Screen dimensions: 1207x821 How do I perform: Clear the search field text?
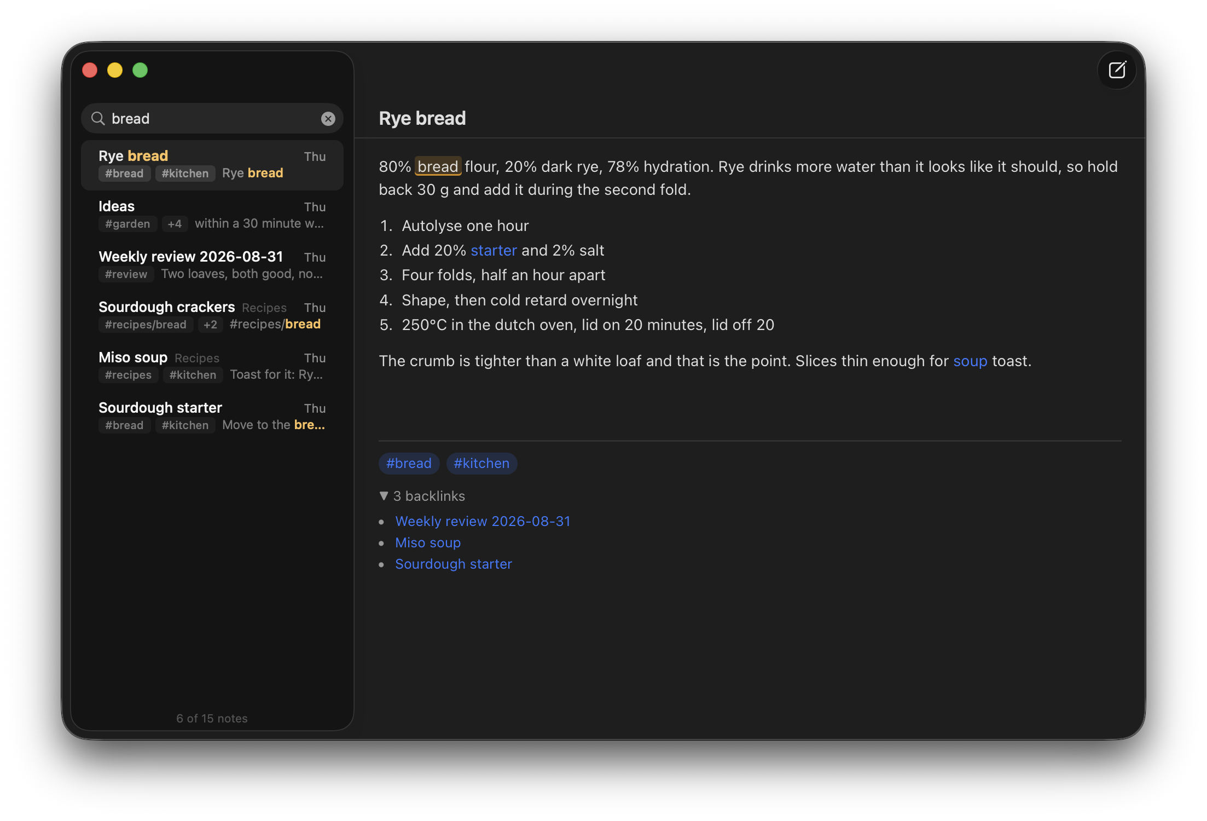[x=328, y=119]
